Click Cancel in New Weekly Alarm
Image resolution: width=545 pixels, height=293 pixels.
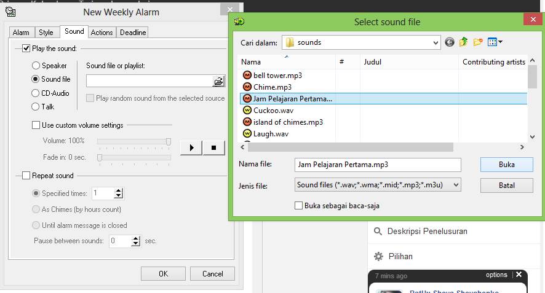(x=212, y=273)
